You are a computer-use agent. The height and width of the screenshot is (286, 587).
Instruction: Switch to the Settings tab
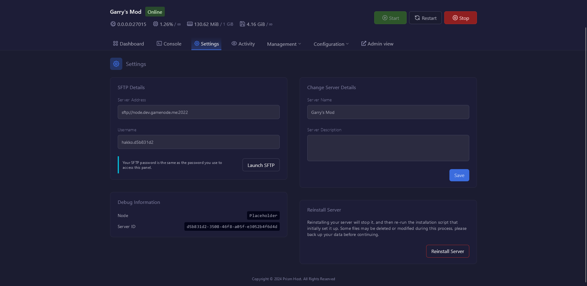click(x=206, y=44)
